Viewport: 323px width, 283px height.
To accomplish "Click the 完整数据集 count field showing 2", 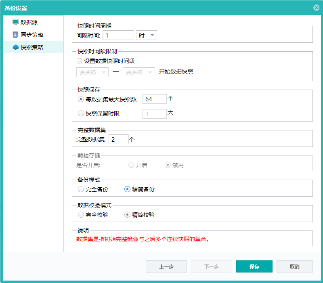I will 118,139.
